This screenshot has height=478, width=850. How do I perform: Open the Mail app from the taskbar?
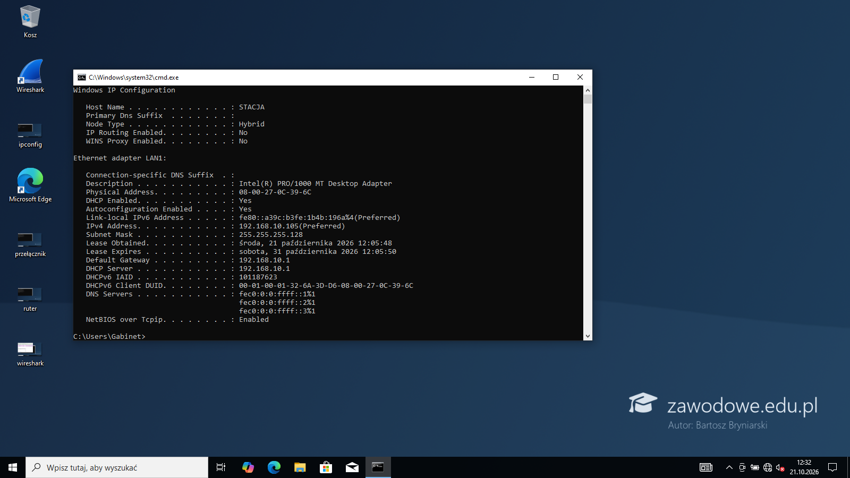tap(352, 467)
